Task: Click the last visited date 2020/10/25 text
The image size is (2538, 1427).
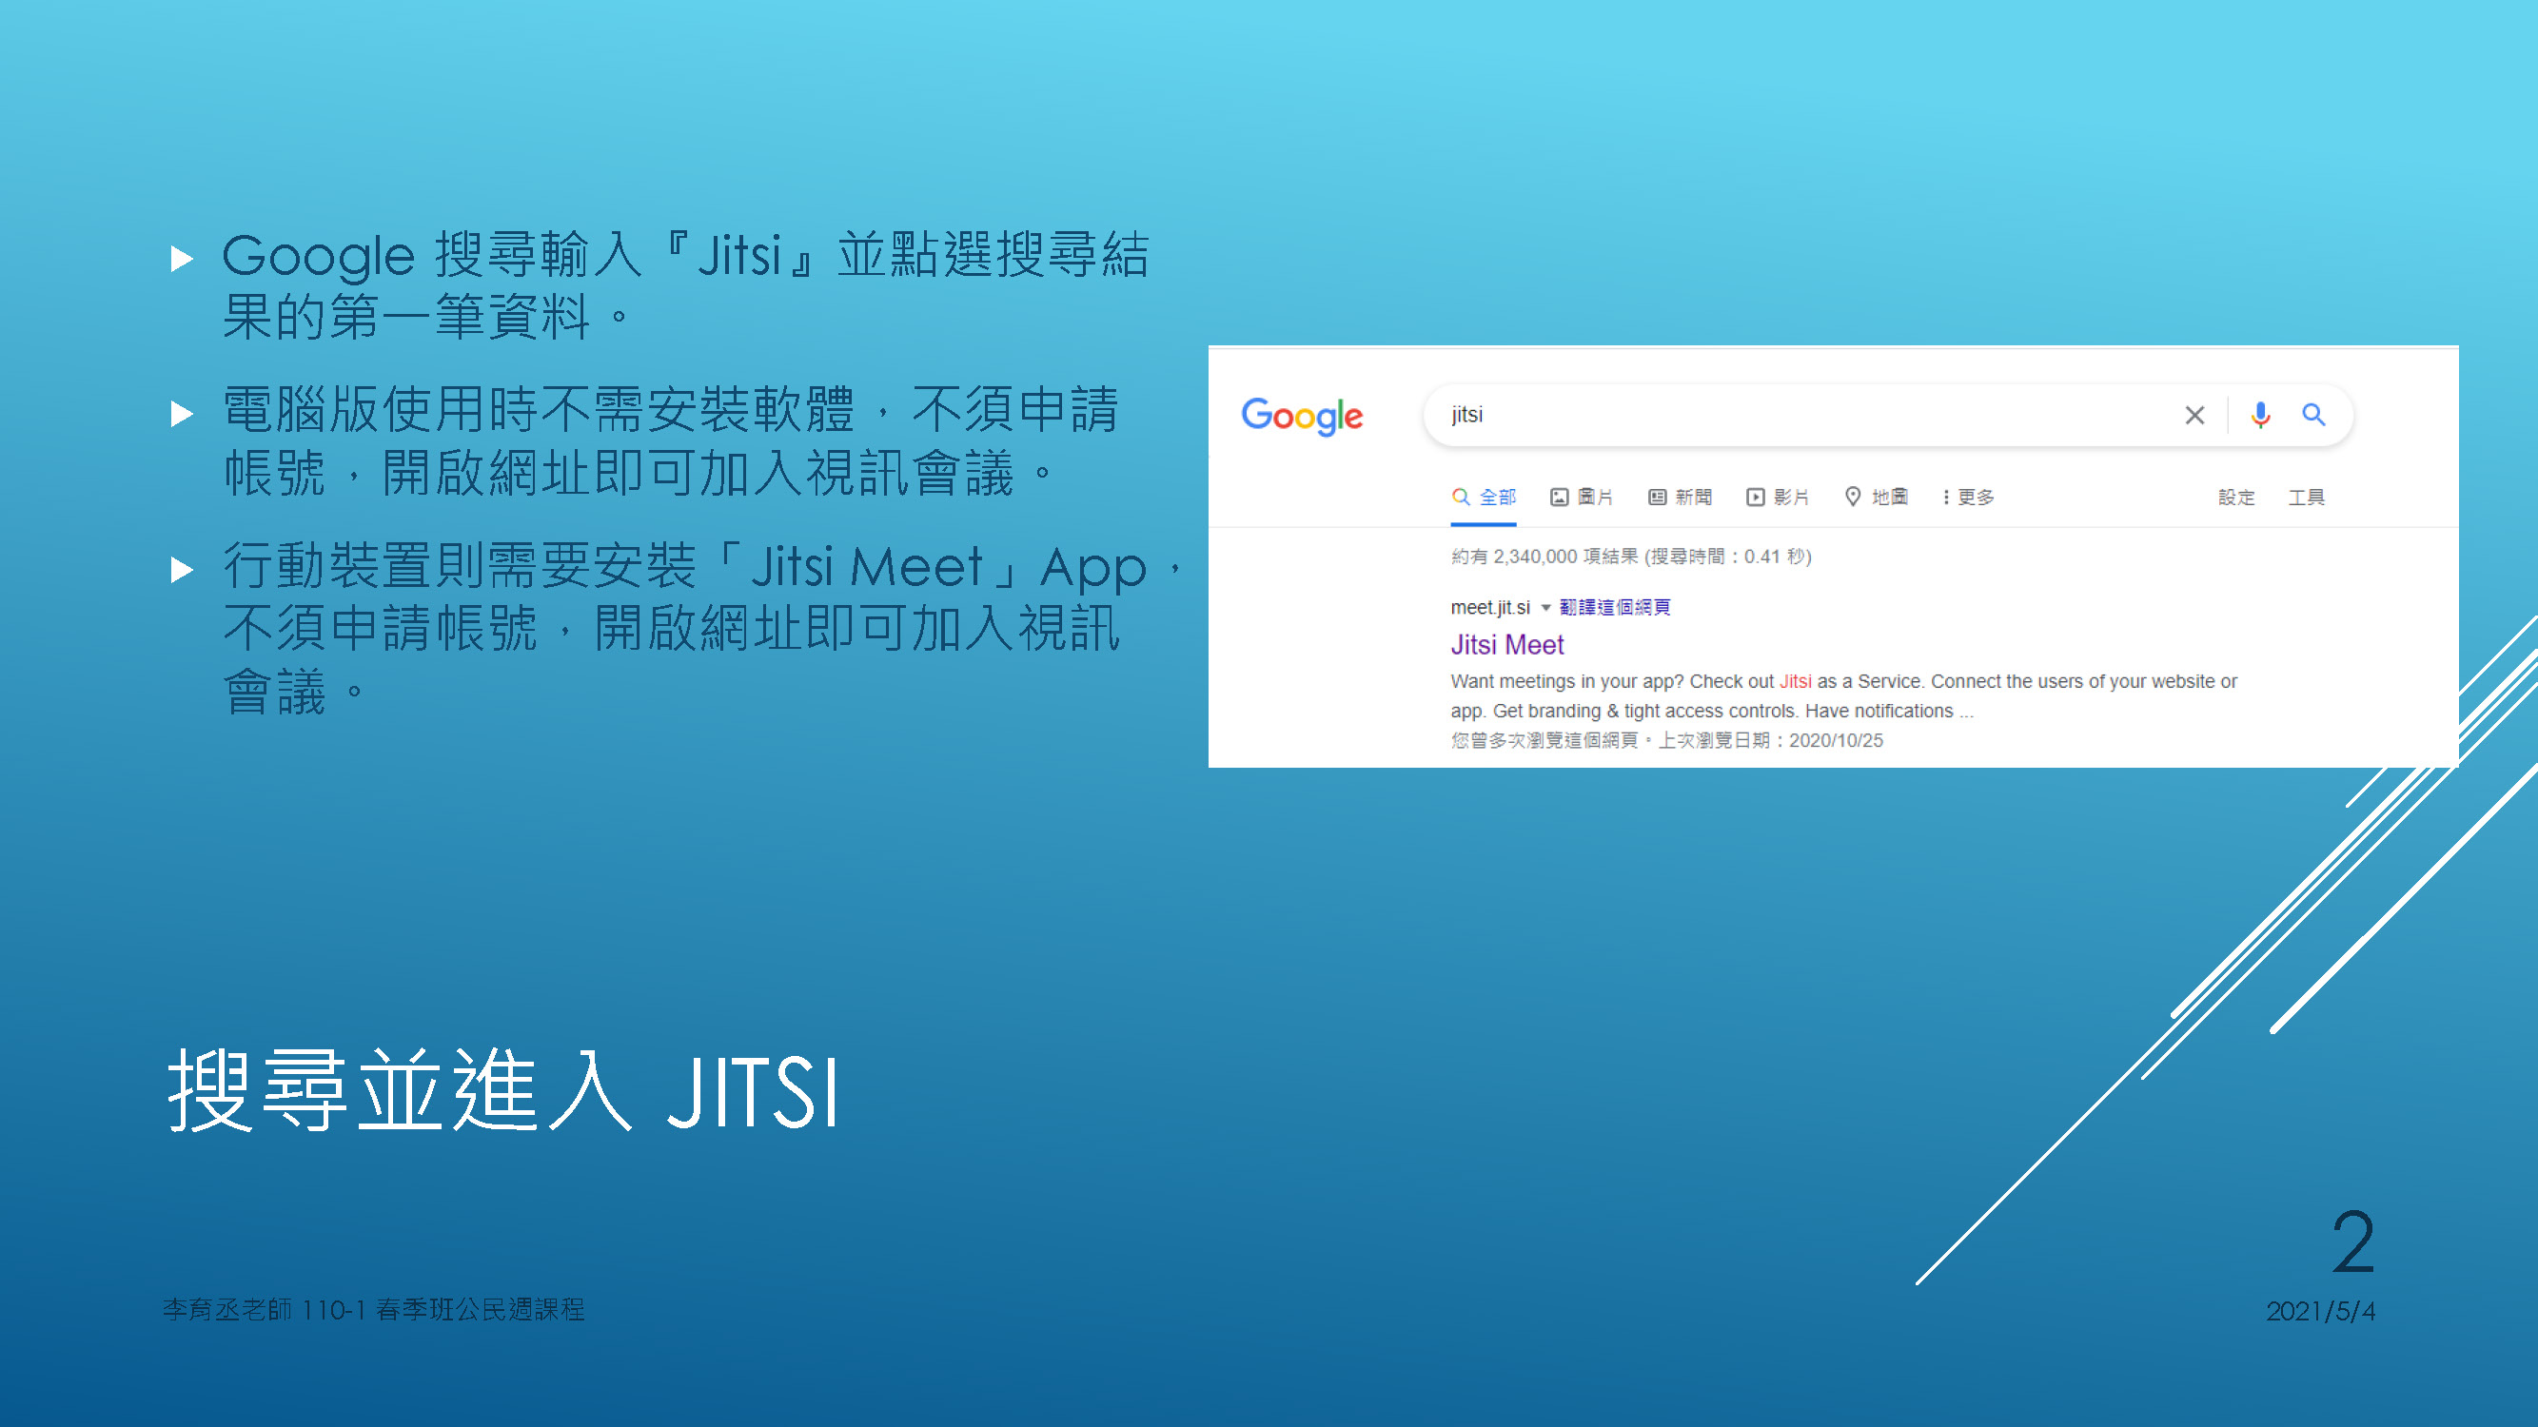Action: 1835,740
